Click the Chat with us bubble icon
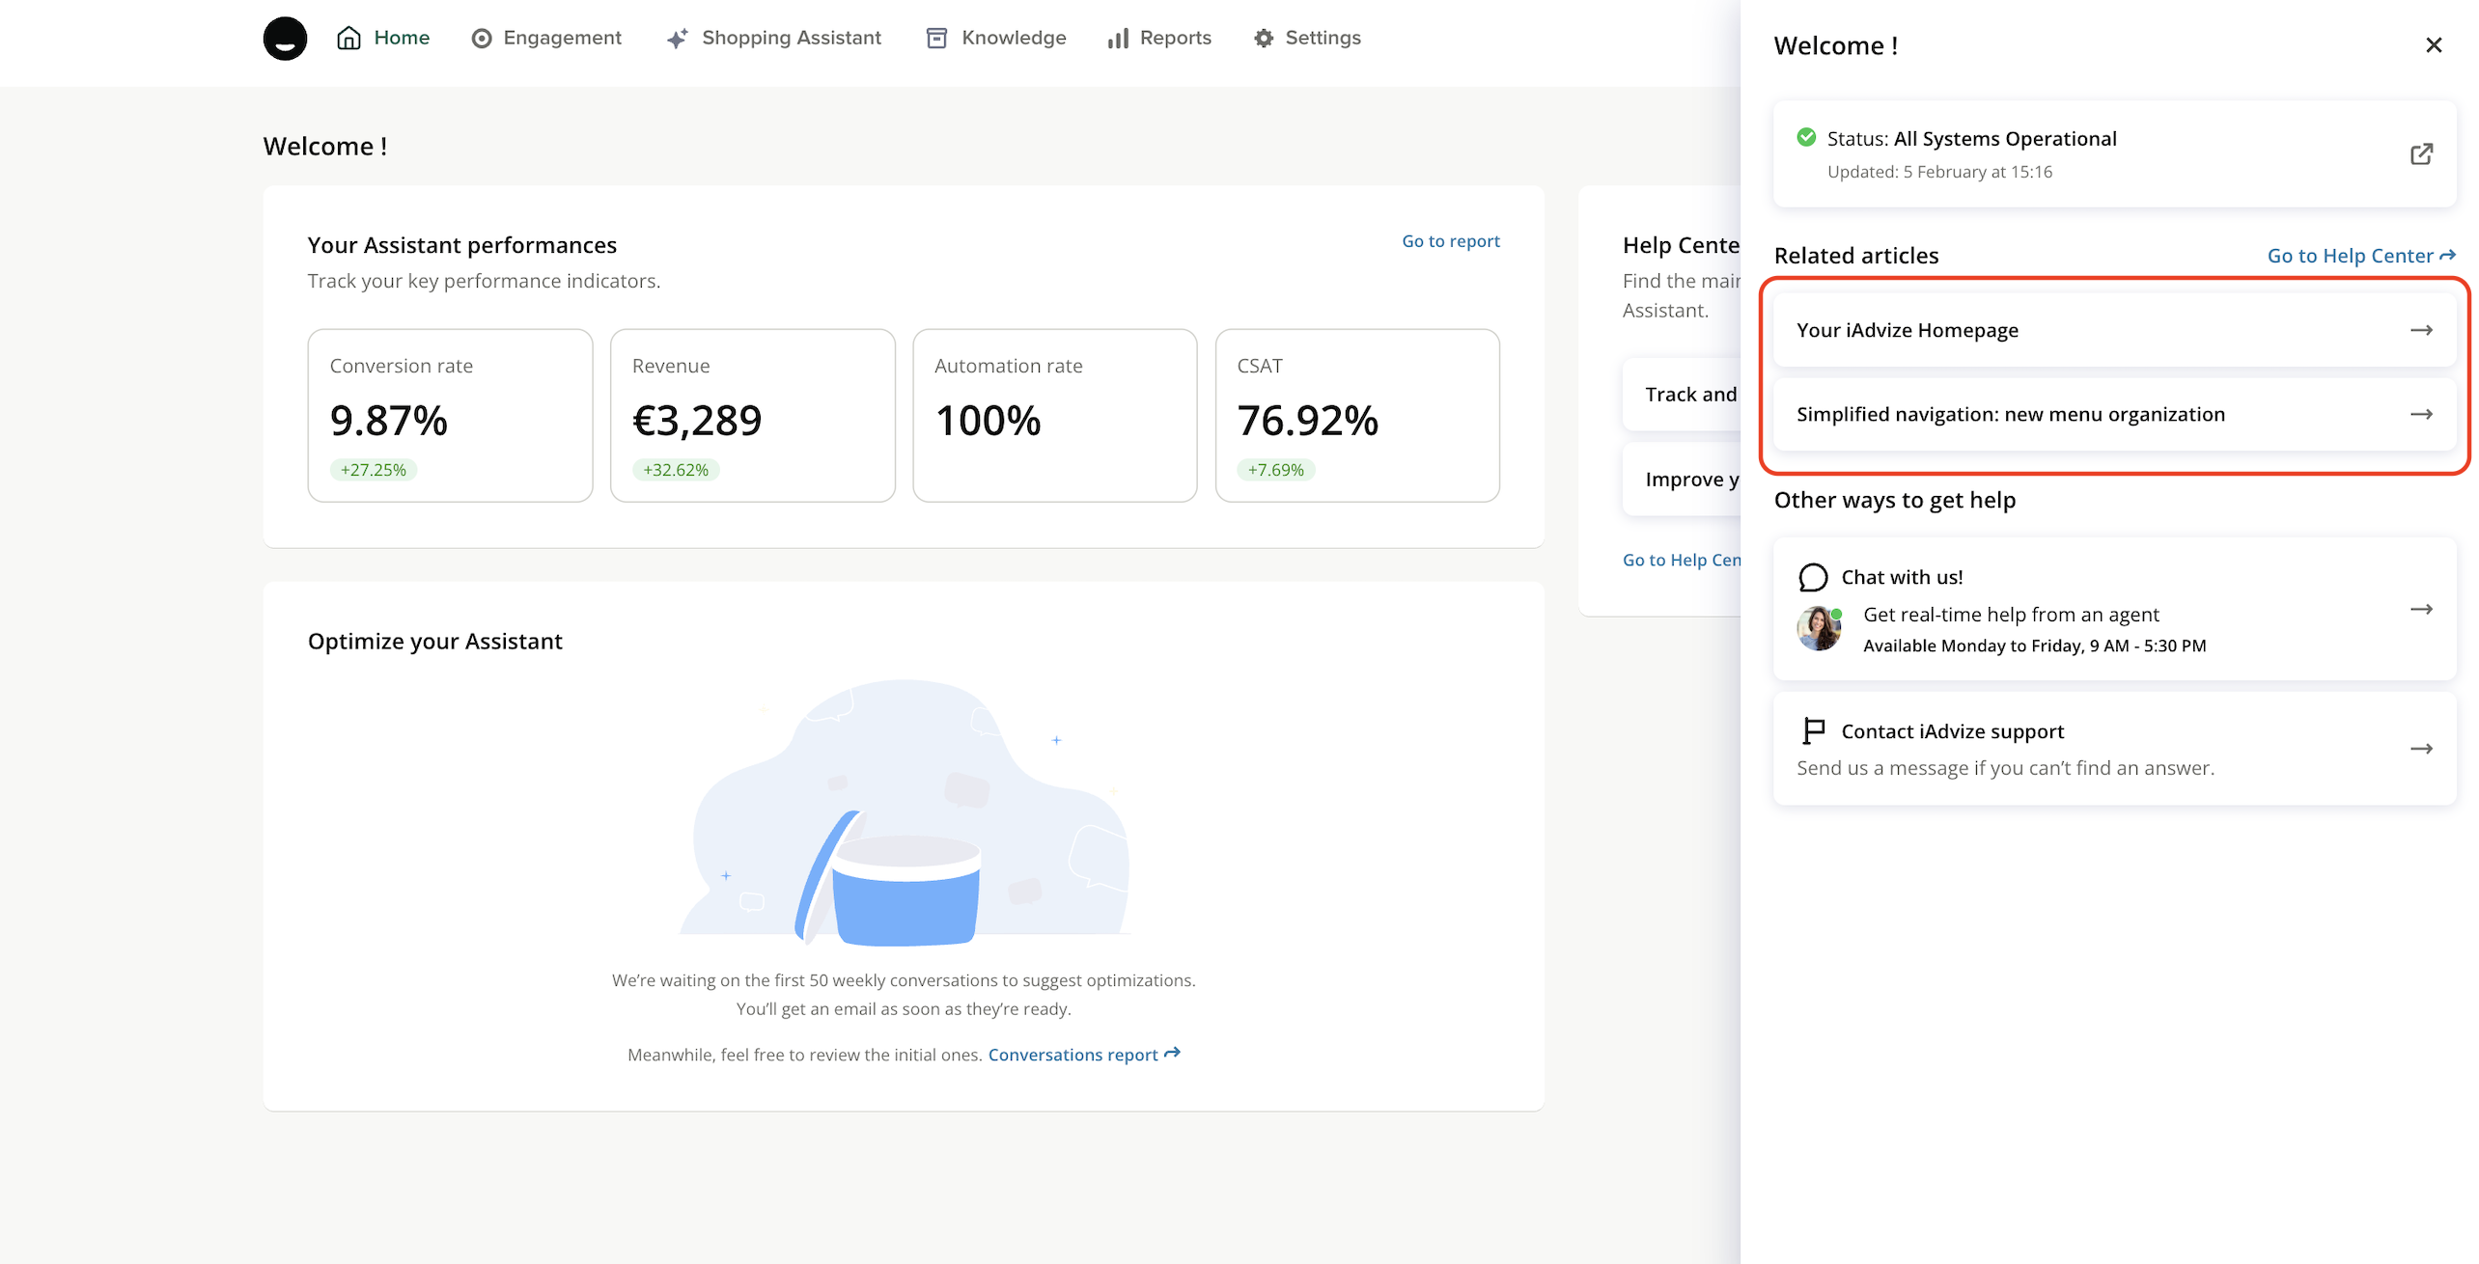Screen dimensions: 2479x1264 point(1813,577)
